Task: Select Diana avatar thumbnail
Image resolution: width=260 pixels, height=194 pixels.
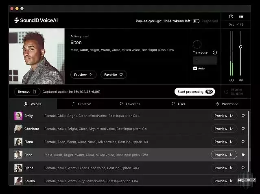Action: (18, 168)
